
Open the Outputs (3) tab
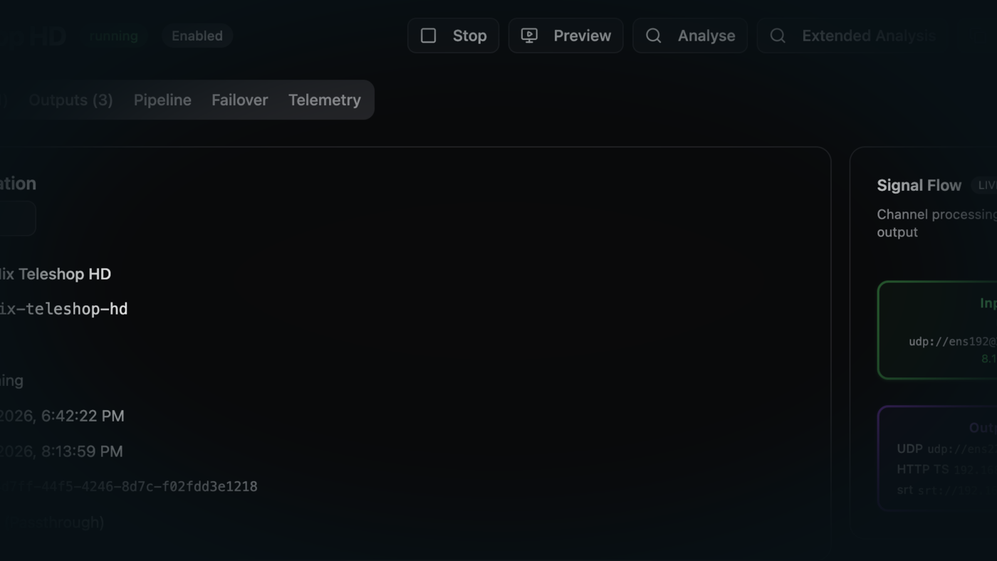coord(71,100)
